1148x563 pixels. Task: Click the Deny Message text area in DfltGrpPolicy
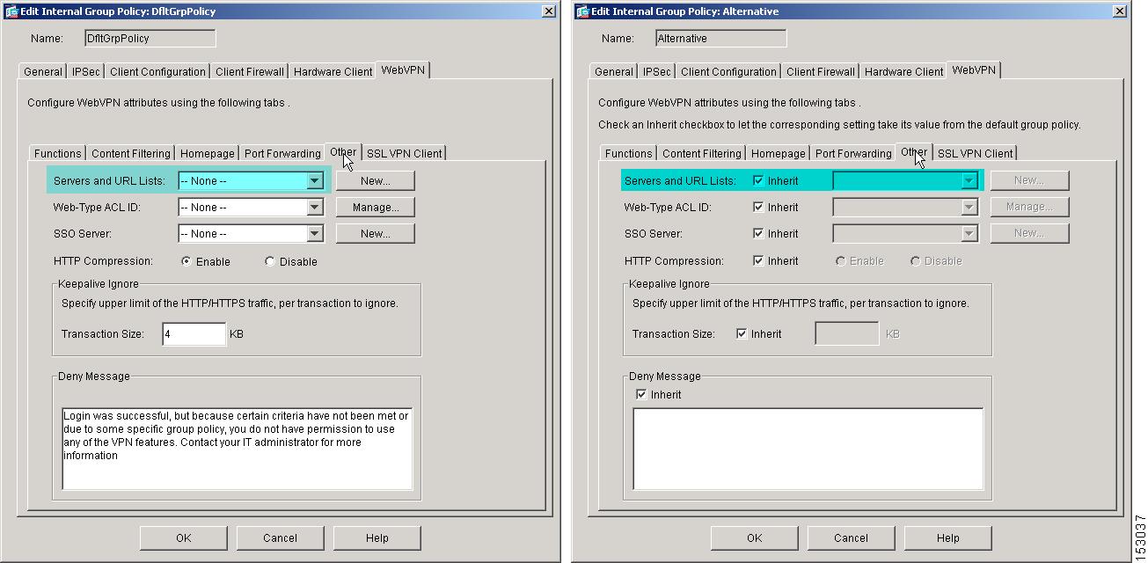237,449
